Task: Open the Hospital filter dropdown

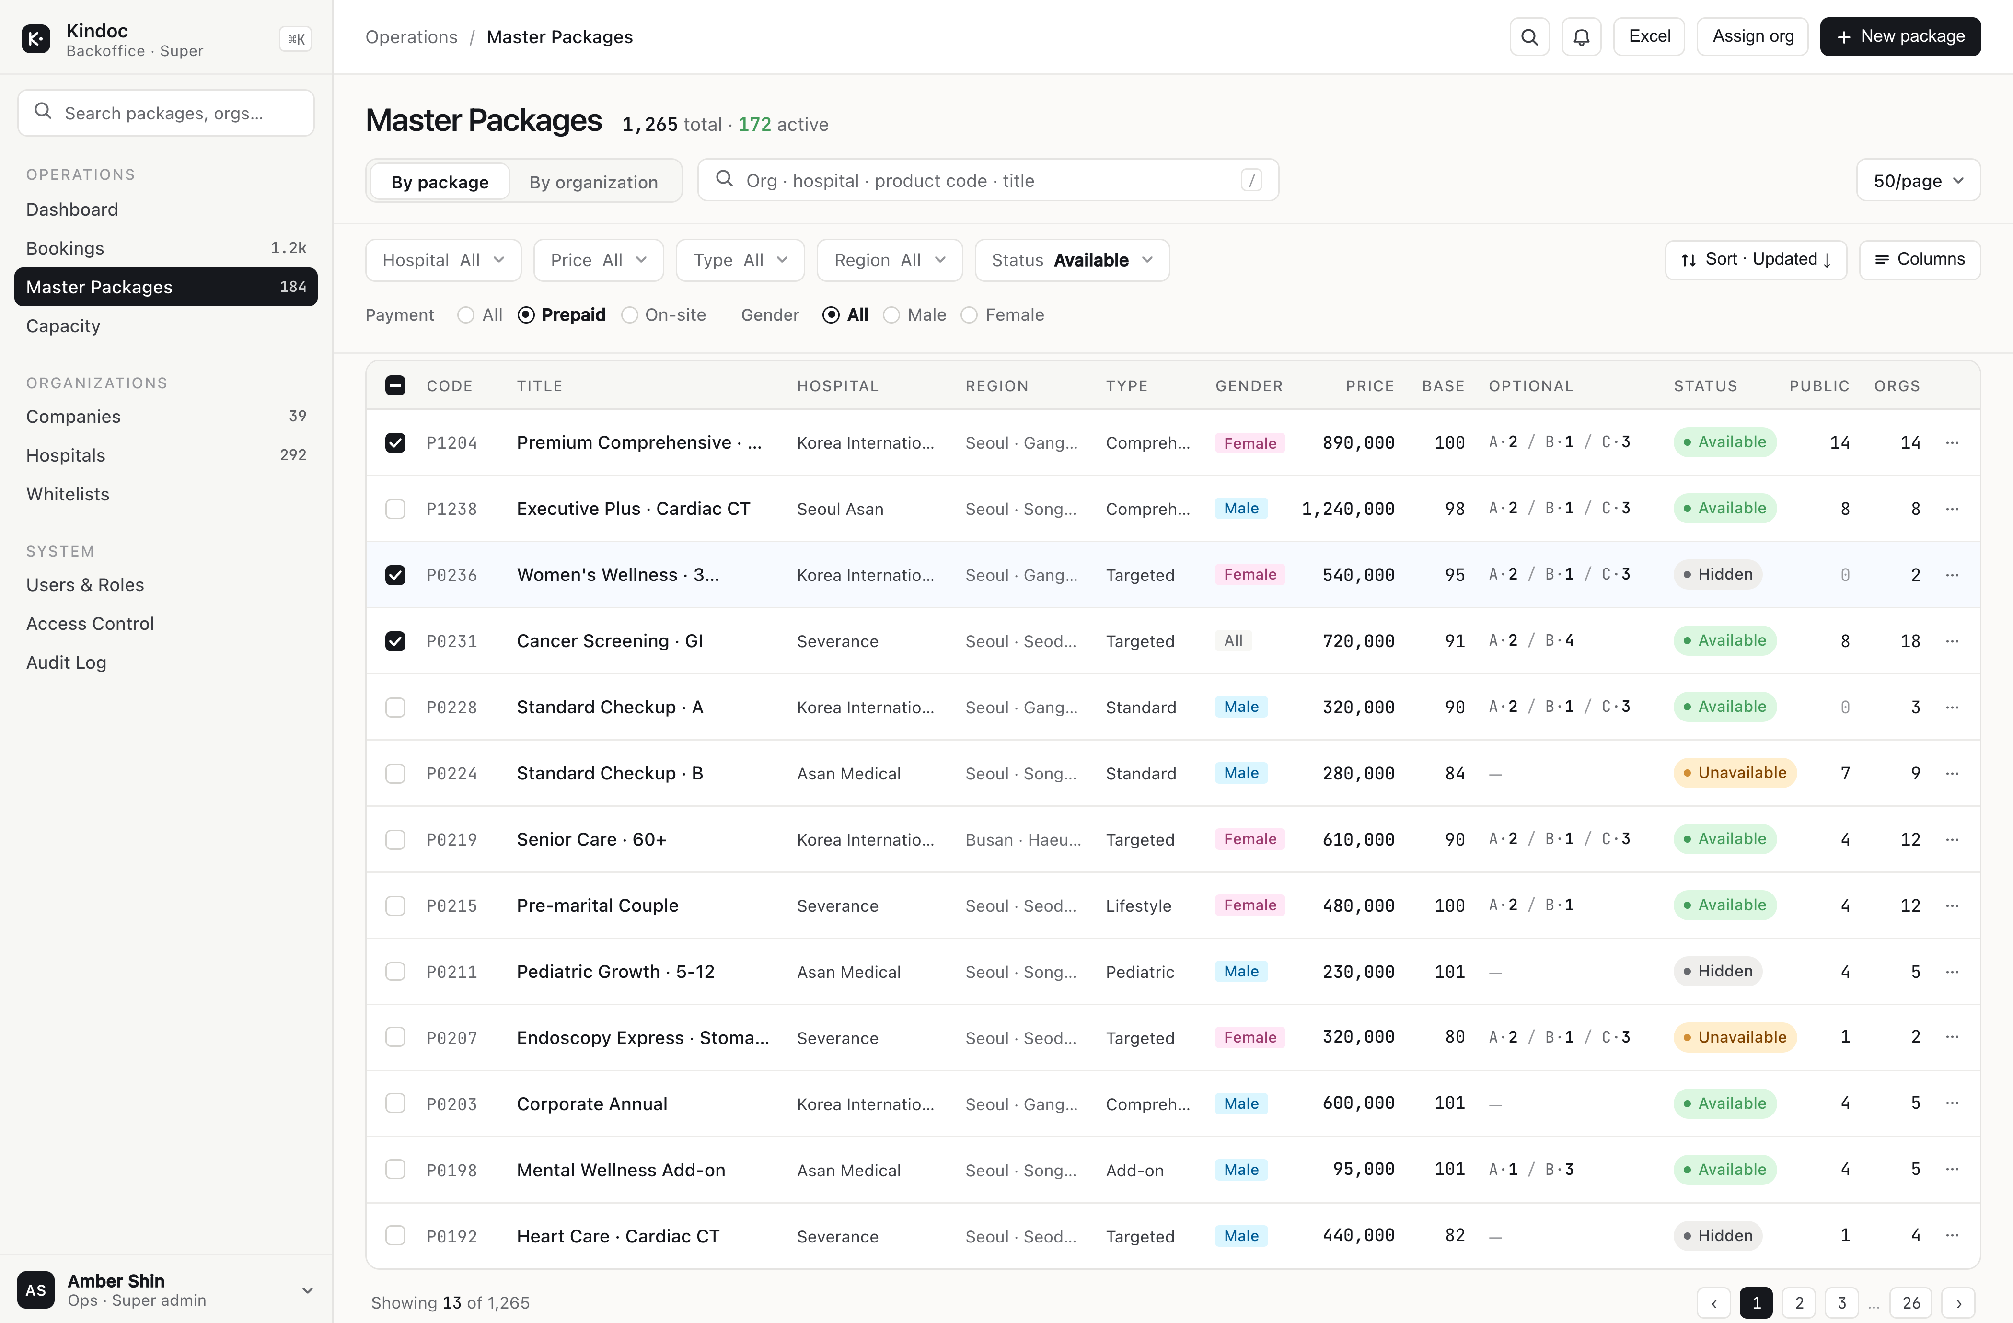Action: click(443, 260)
